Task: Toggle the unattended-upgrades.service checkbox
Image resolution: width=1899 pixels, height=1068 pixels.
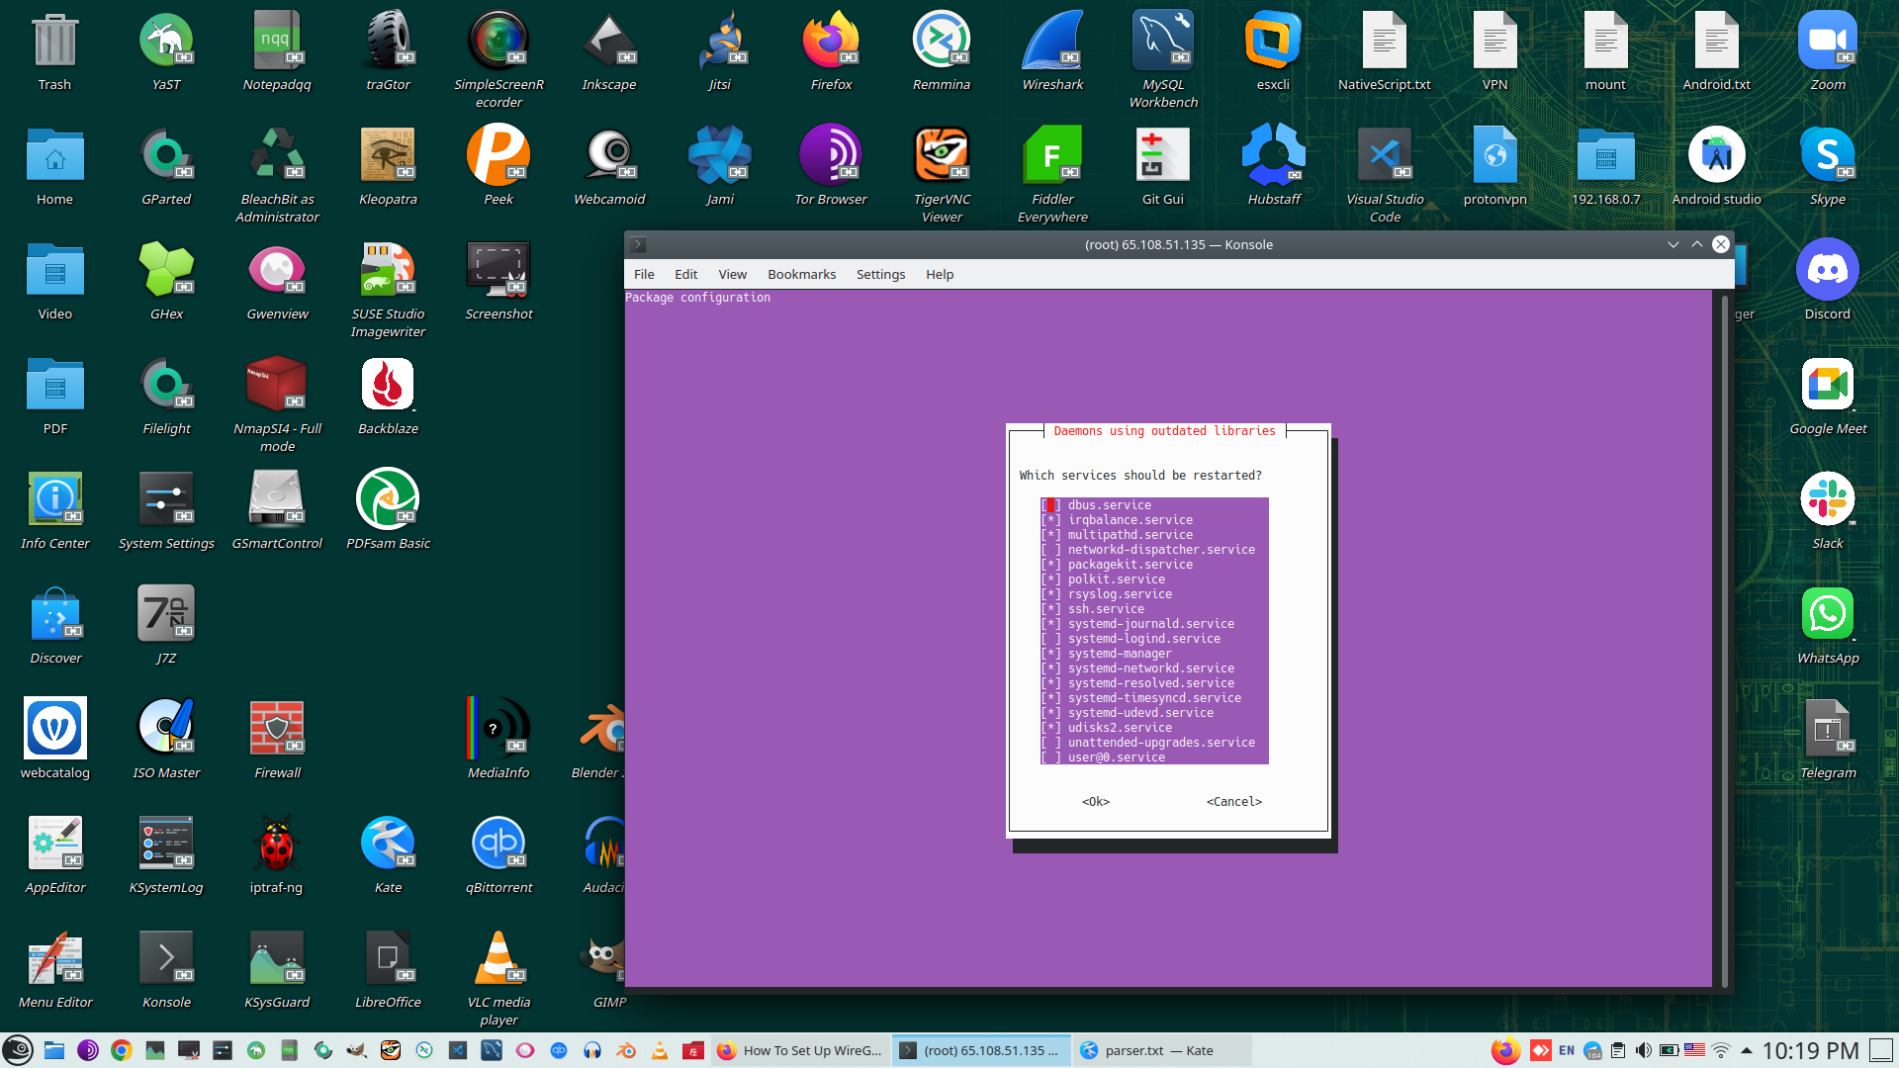Action: [x=1050, y=743]
